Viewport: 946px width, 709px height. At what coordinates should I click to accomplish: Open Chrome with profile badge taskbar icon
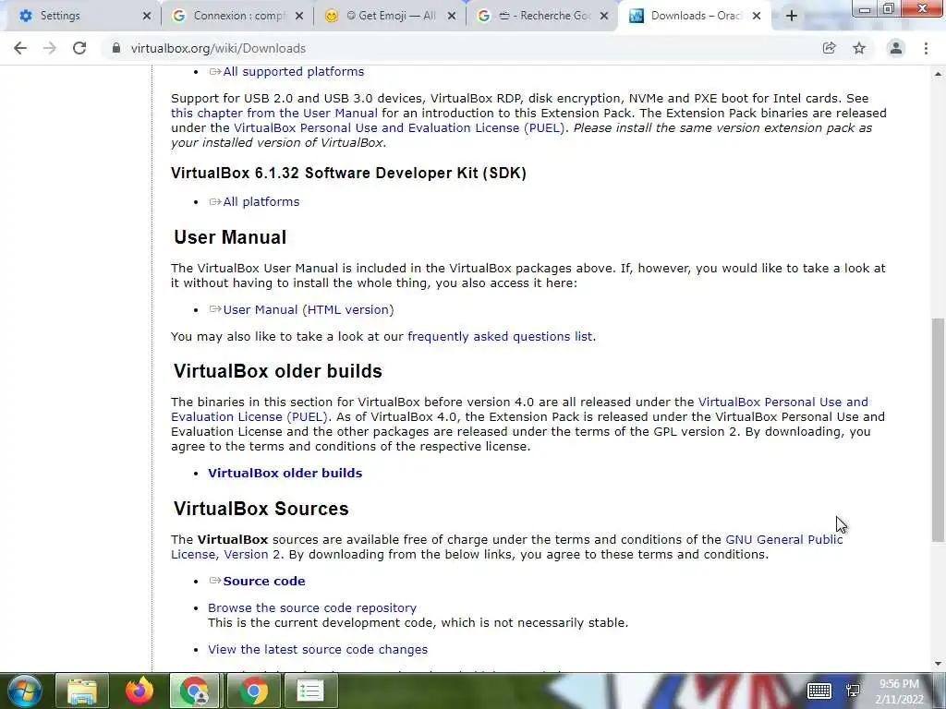pos(195,691)
